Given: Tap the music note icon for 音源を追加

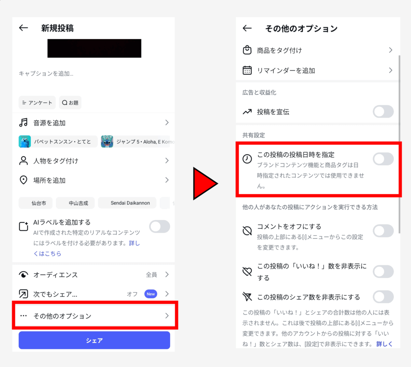Looking at the screenshot, I should point(23,123).
